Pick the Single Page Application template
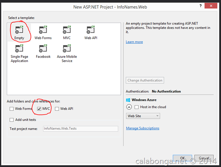The height and width of the screenshot is (167, 221). pos(19,53)
